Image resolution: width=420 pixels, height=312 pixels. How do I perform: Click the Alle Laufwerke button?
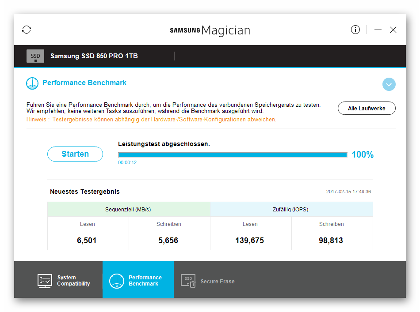pyautogui.click(x=367, y=108)
